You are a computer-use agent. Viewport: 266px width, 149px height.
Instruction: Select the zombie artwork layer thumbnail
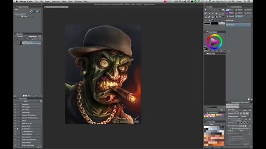pos(21,43)
